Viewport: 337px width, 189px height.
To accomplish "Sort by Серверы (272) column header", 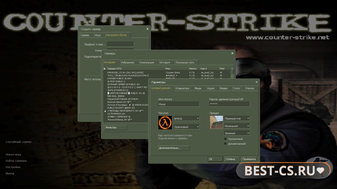I will (135, 69).
